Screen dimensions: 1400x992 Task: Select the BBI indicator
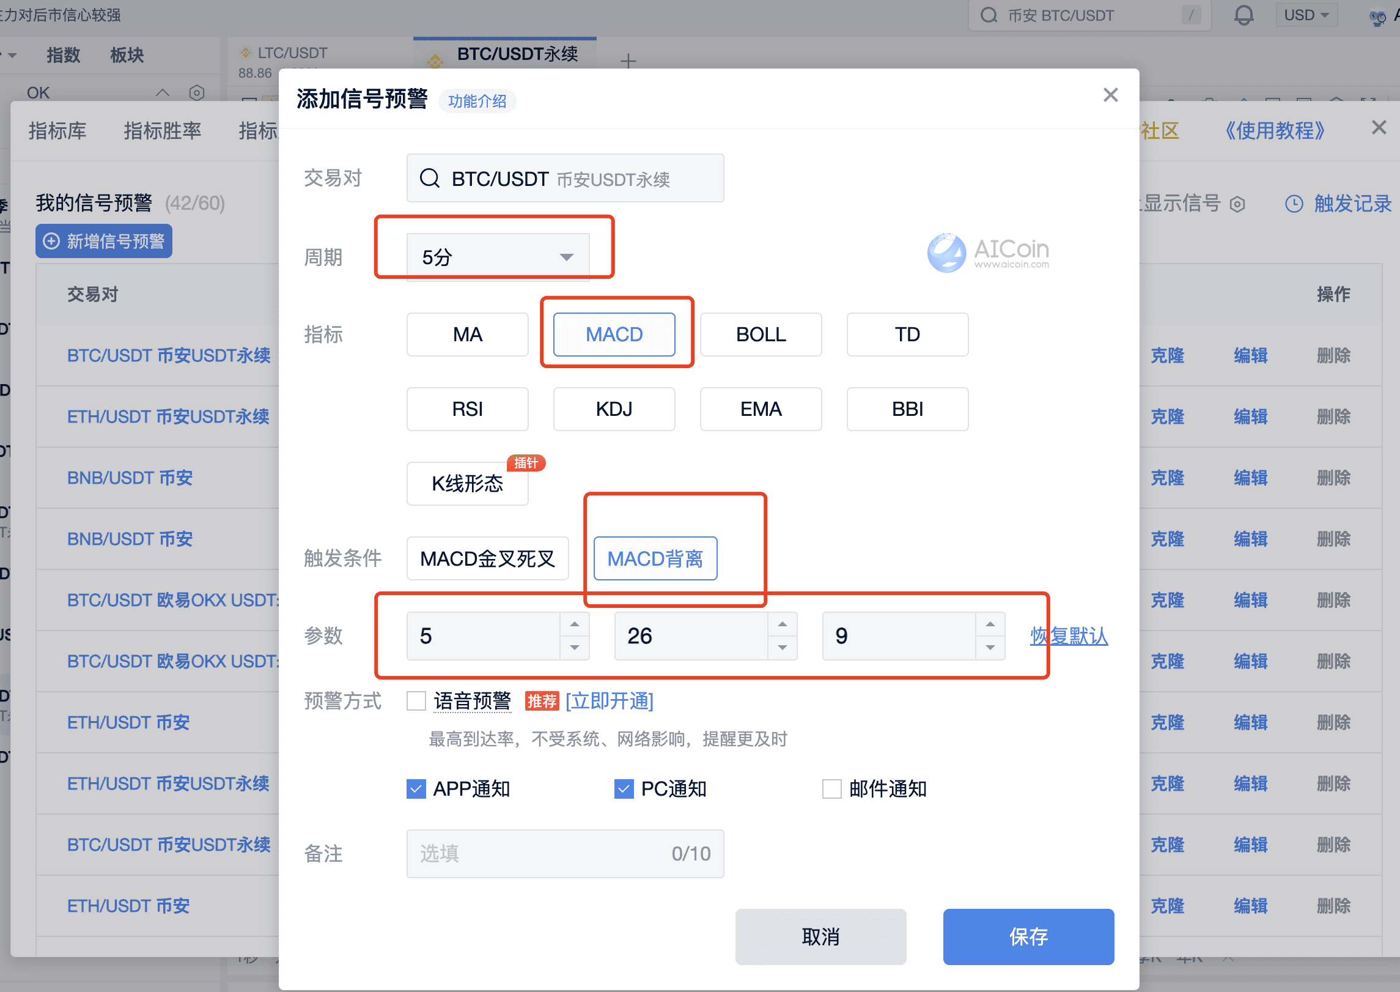click(907, 409)
